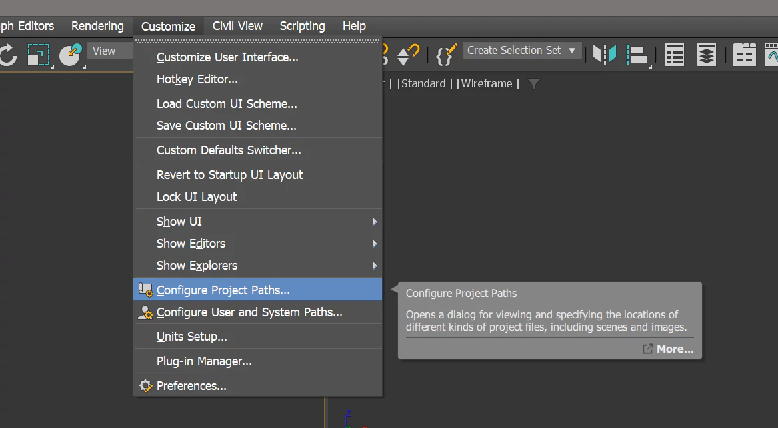
Task: Click the More link in the tooltip
Action: [668, 348]
